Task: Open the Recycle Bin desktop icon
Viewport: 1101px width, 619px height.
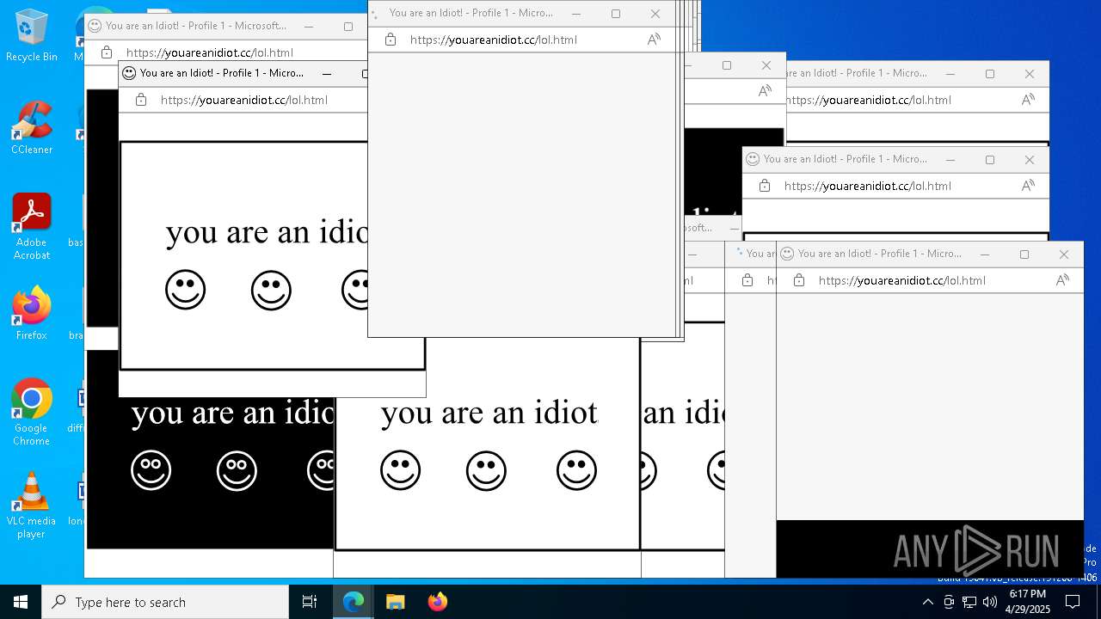Action: (31, 35)
